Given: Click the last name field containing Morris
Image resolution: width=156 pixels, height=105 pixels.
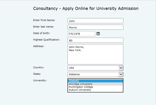Looking at the screenshot, I should [x=95, y=27].
